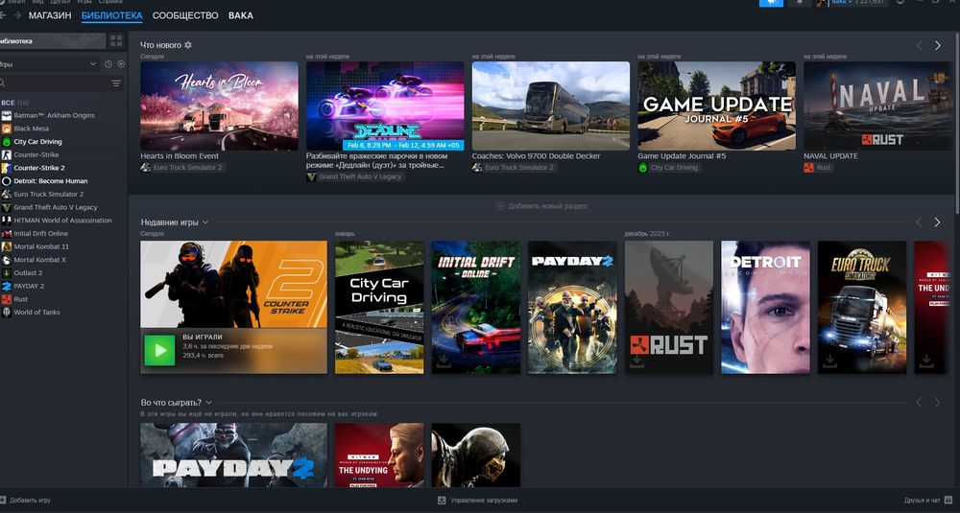Screen dimensions: 960x513
Task: Open the Hearts in Bloom Event news title
Action: [180, 156]
